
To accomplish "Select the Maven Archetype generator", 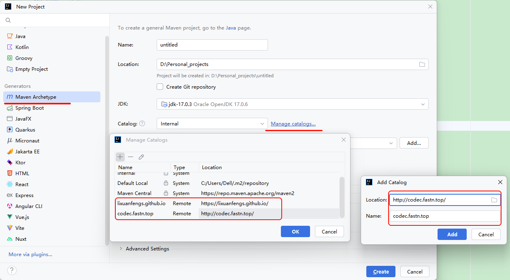I will pyautogui.click(x=52, y=97).
